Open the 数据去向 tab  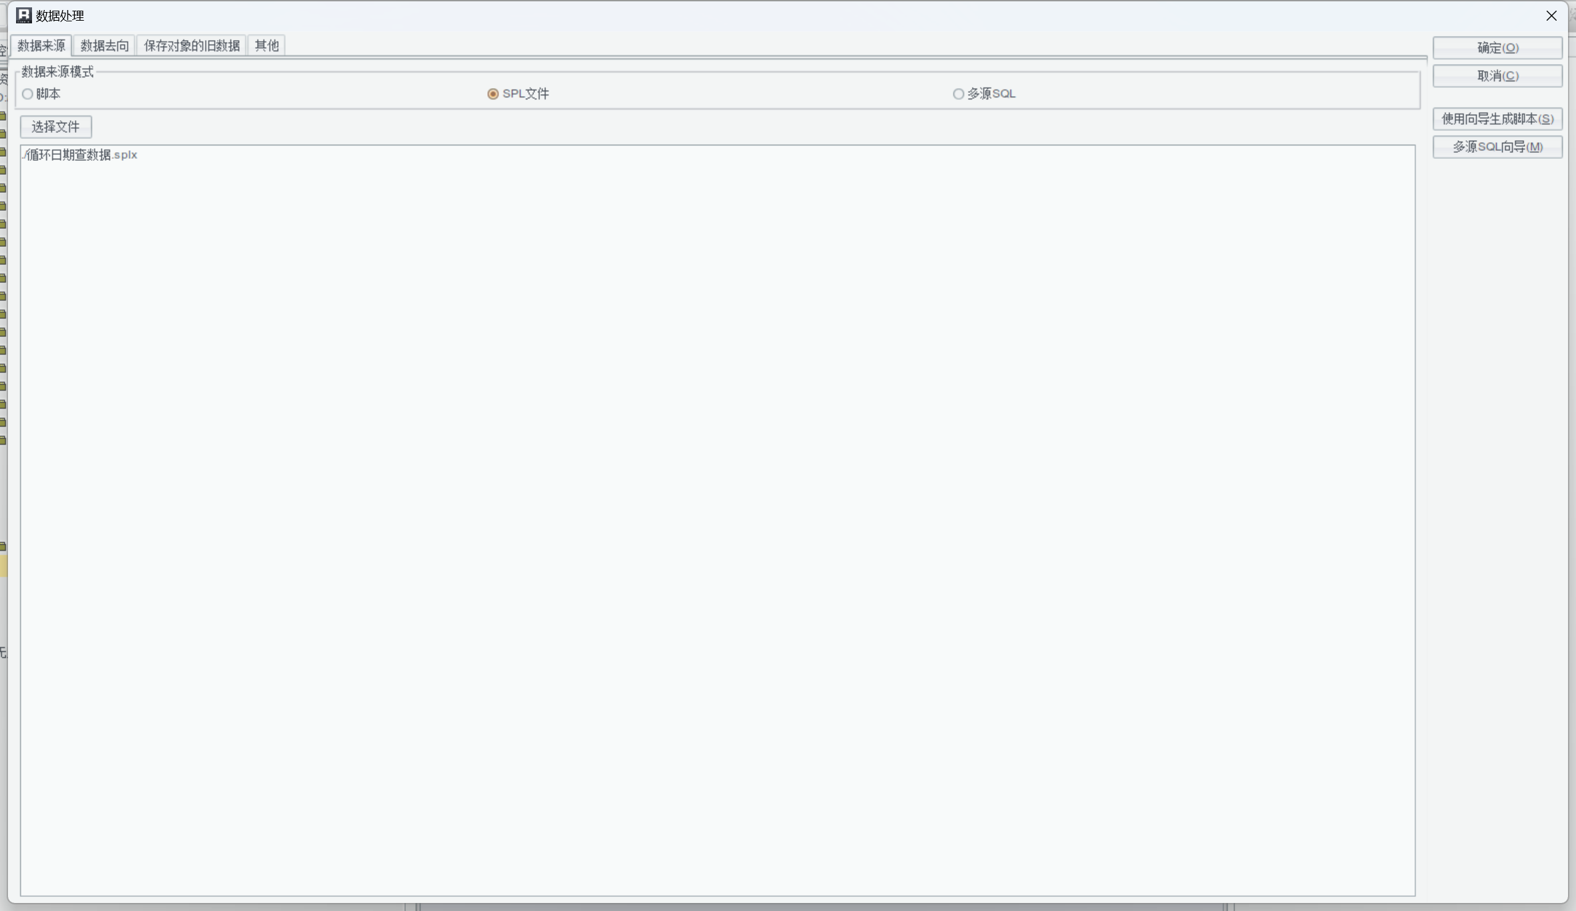click(104, 45)
